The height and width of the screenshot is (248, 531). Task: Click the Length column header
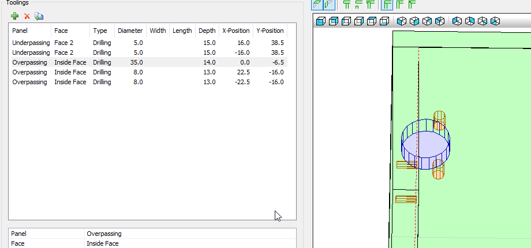point(182,31)
